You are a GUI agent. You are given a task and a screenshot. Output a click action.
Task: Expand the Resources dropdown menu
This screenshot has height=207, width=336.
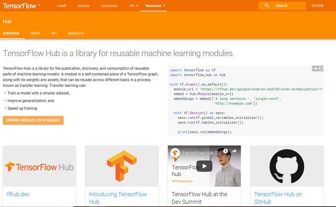(155, 6)
